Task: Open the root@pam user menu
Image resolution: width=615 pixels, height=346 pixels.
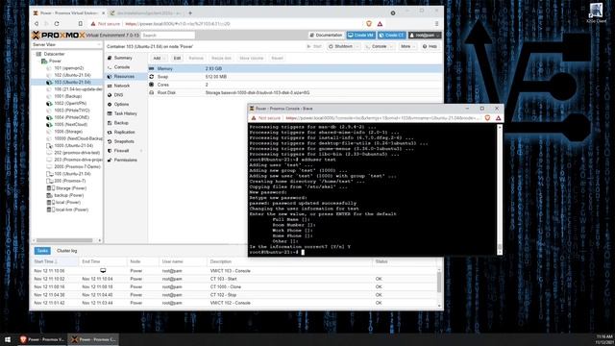Action: (x=425, y=36)
